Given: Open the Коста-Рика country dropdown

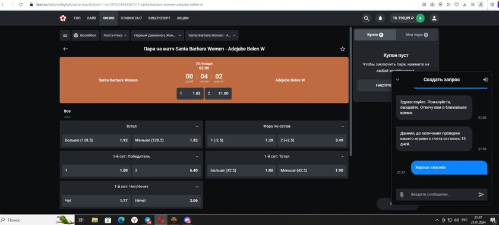Looking at the screenshot, I should coord(115,36).
